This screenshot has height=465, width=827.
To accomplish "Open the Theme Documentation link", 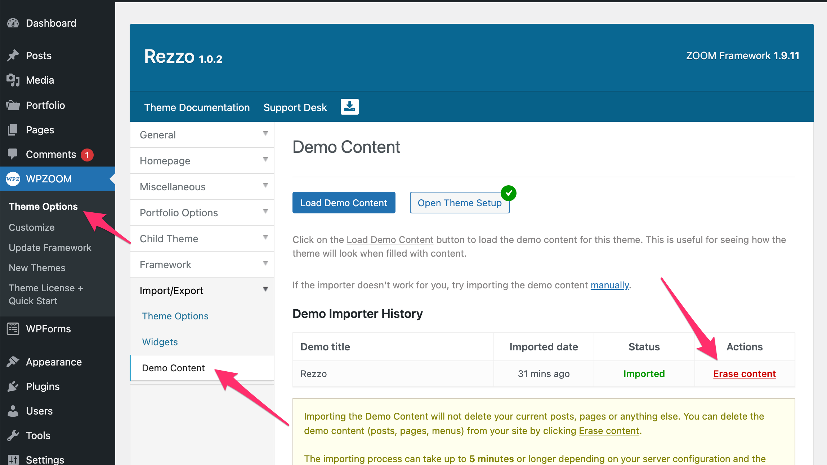I will [x=197, y=107].
